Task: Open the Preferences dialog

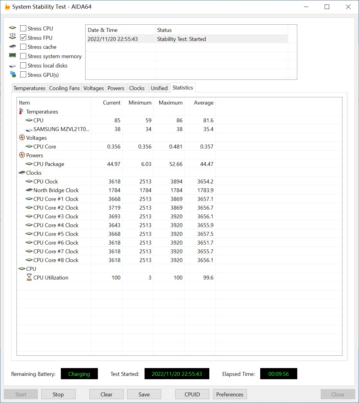Action: coord(229,394)
